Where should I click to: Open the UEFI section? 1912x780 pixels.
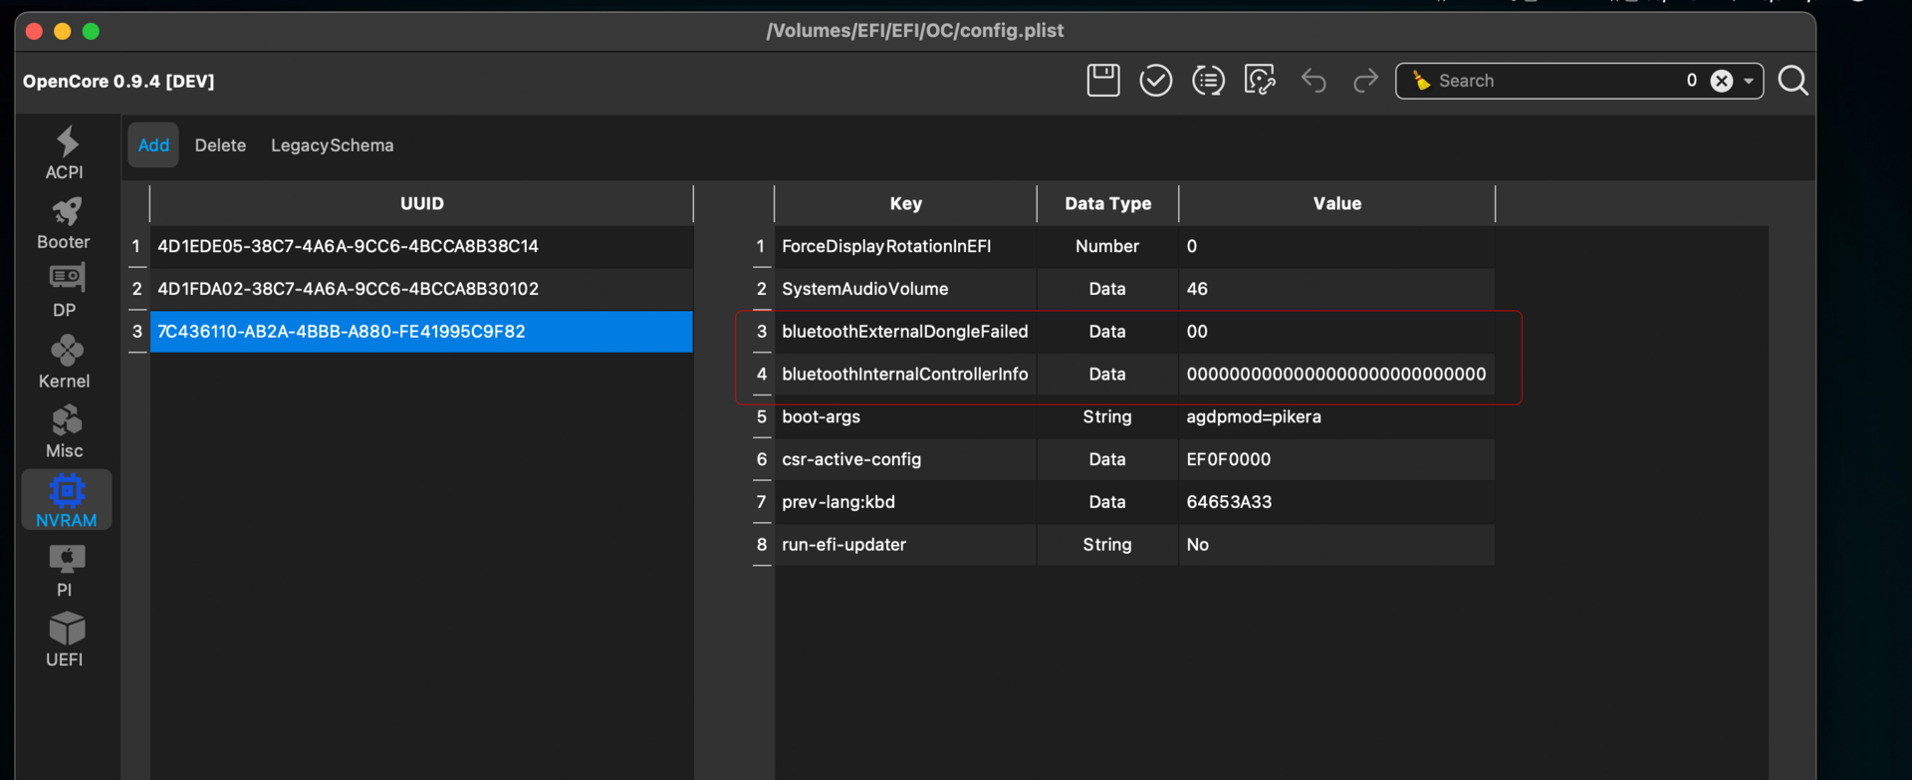pyautogui.click(x=65, y=641)
